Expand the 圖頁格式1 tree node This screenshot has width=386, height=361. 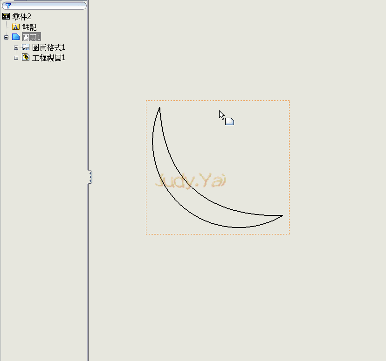pyautogui.click(x=16, y=47)
